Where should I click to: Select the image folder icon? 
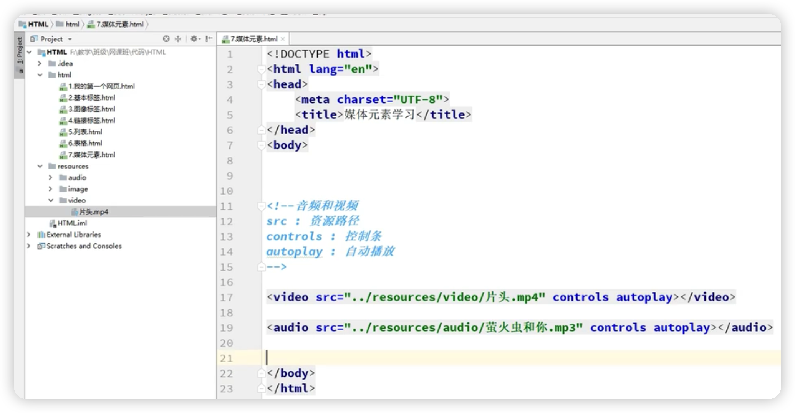point(63,189)
